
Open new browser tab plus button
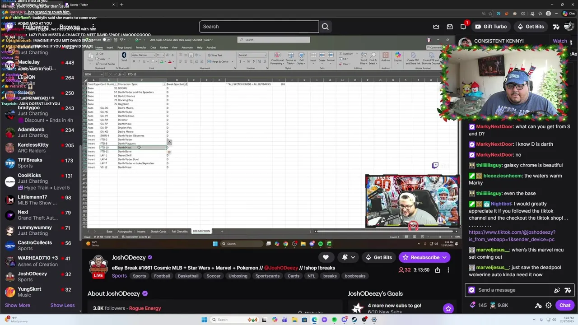coord(121,5)
